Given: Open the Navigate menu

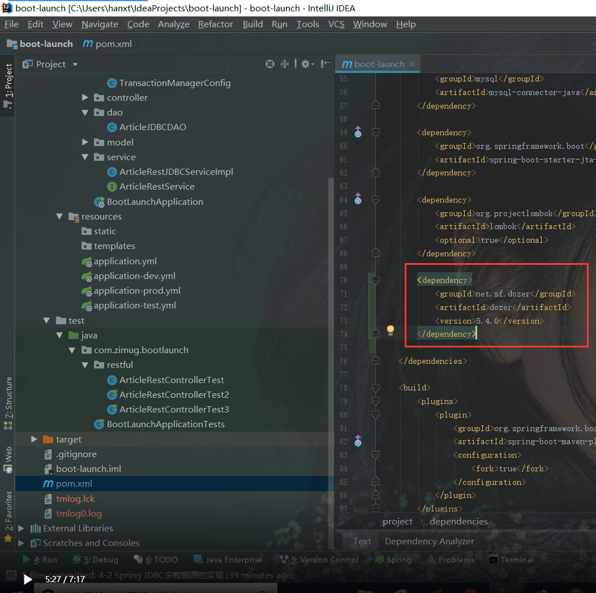Looking at the screenshot, I should coord(100,24).
